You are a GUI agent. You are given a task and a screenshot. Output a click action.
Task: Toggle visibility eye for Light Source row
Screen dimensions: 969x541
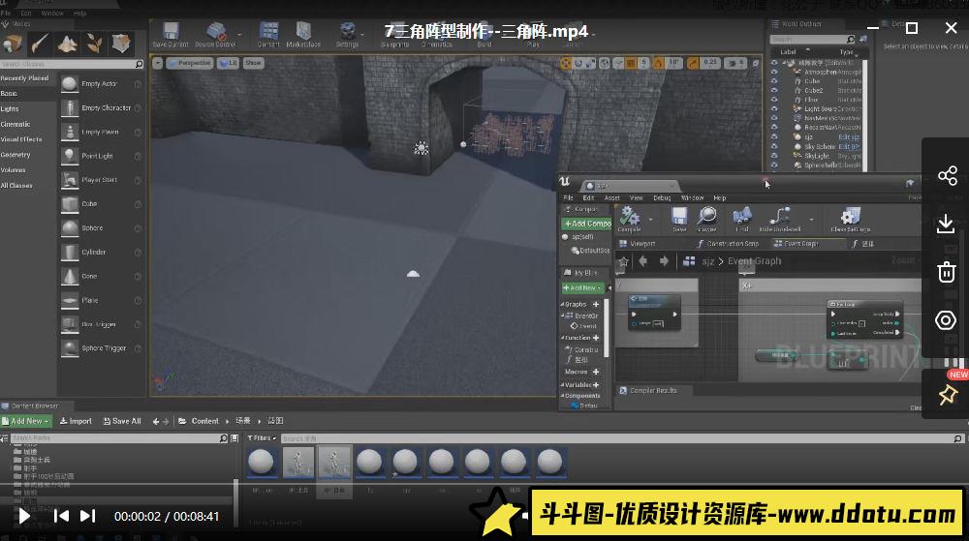(x=774, y=108)
